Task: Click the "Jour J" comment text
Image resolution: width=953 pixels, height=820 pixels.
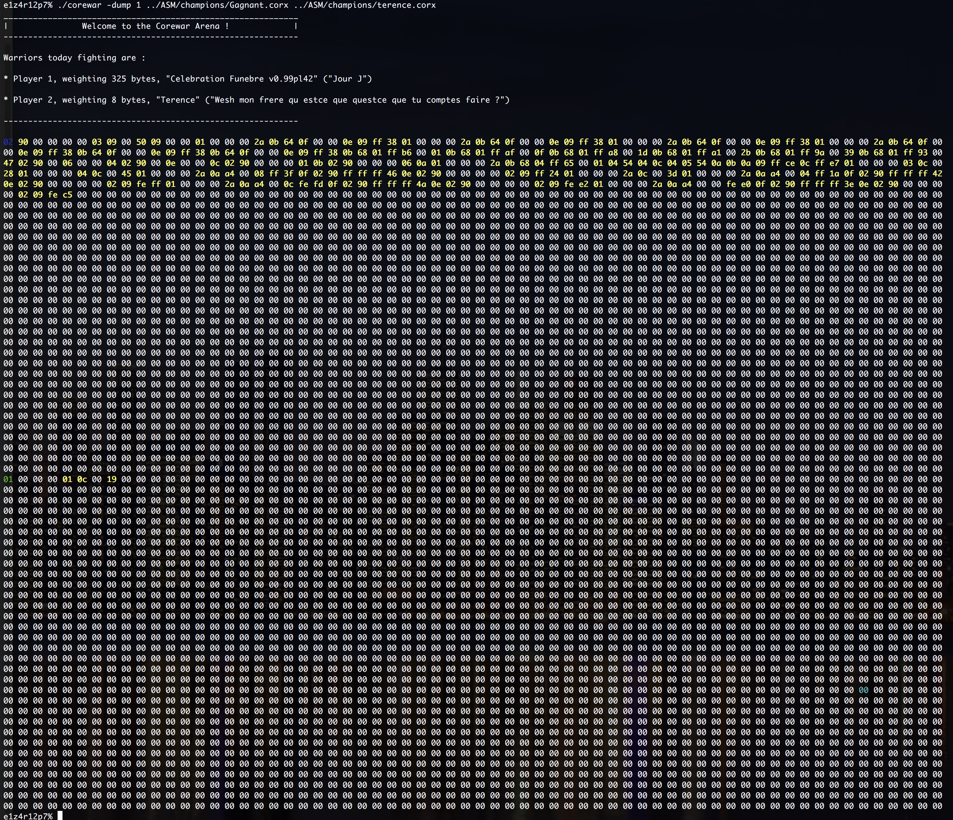Action: tap(347, 79)
